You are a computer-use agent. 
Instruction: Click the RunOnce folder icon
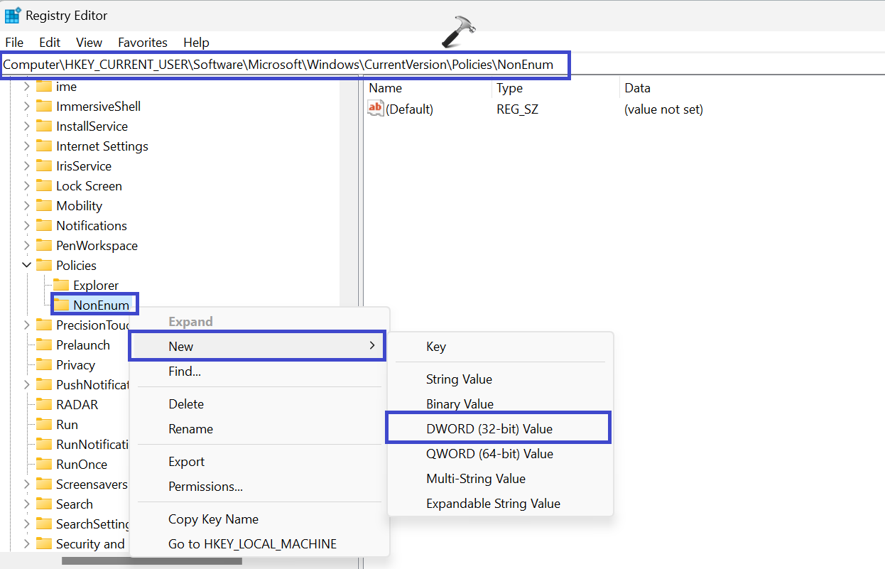tap(45, 465)
